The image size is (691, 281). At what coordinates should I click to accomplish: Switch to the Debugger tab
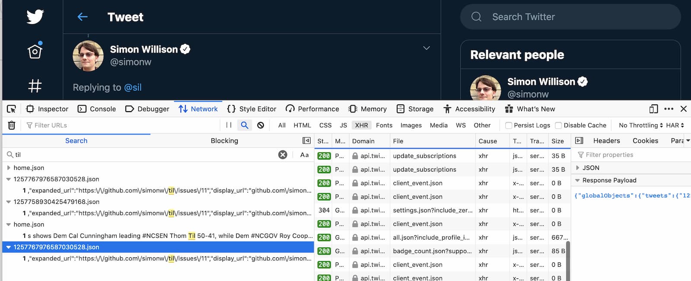click(x=147, y=109)
